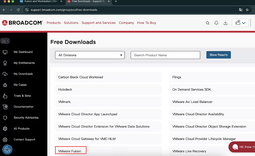The width and height of the screenshot is (255, 156).
Task: Close the Free Downloads tab
Action: (x=109, y=1)
